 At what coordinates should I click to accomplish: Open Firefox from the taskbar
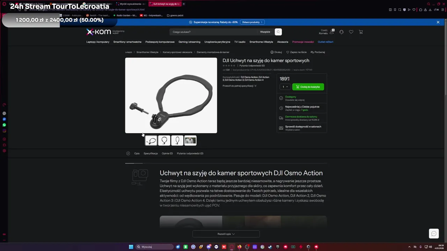[x=239, y=247]
